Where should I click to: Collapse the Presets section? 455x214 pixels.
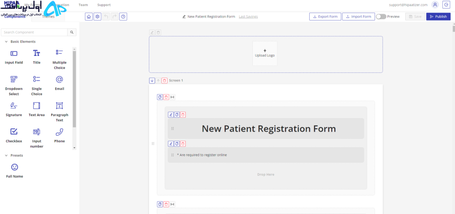(6, 155)
